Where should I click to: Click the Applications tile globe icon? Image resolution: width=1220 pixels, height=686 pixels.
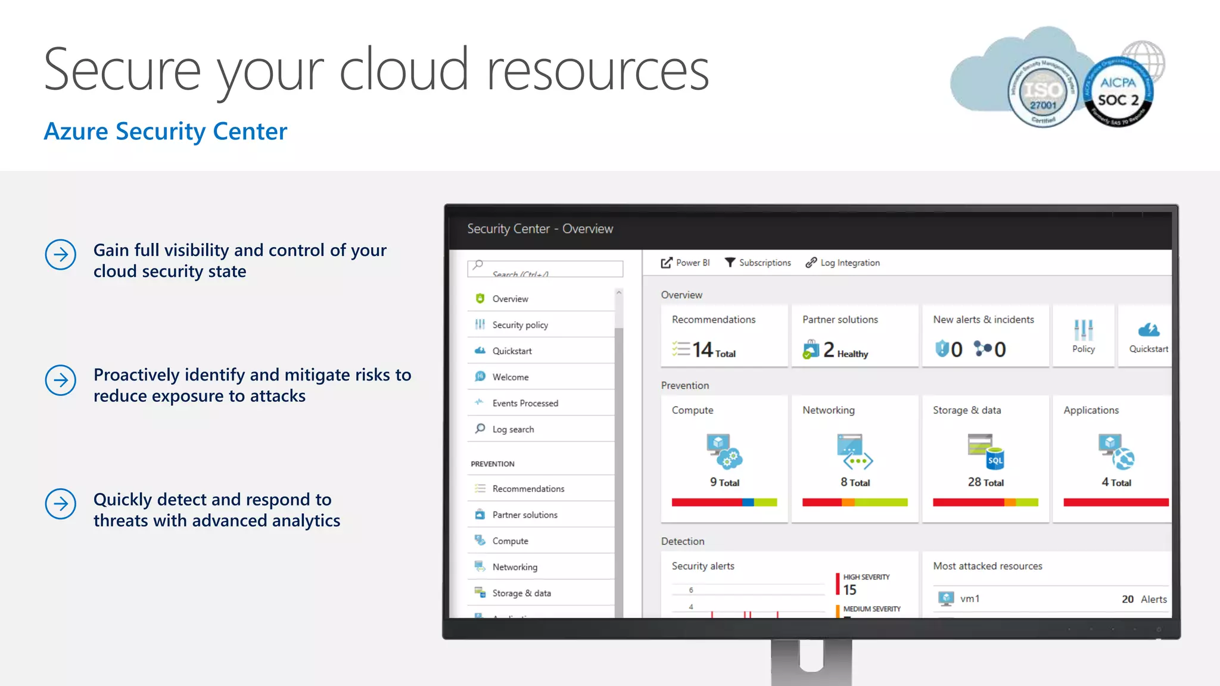(x=1116, y=451)
